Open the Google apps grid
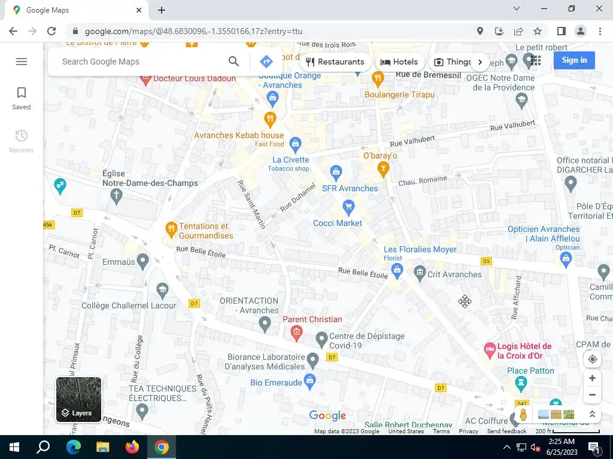The height and width of the screenshot is (459, 613). point(536,60)
